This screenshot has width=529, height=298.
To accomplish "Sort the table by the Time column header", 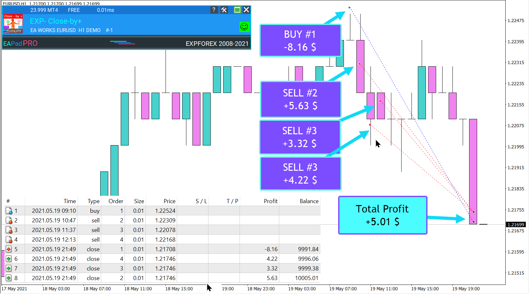I will click(x=69, y=201).
